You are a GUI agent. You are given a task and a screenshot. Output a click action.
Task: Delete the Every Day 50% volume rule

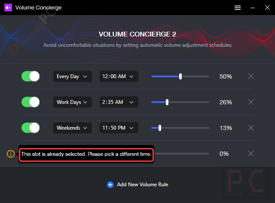pyautogui.click(x=251, y=76)
